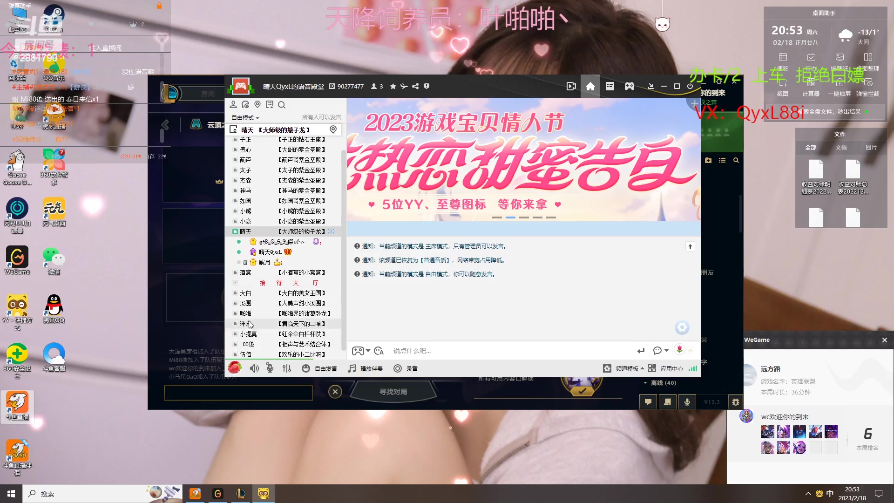894x503 pixels.
Task: Open 应用中心 app center
Action: click(x=665, y=368)
